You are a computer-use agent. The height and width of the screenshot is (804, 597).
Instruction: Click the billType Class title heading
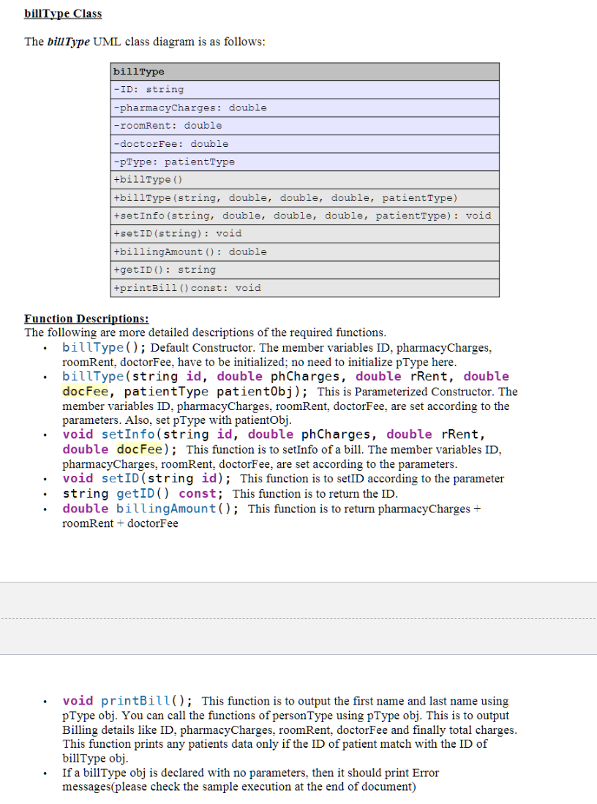tap(63, 13)
